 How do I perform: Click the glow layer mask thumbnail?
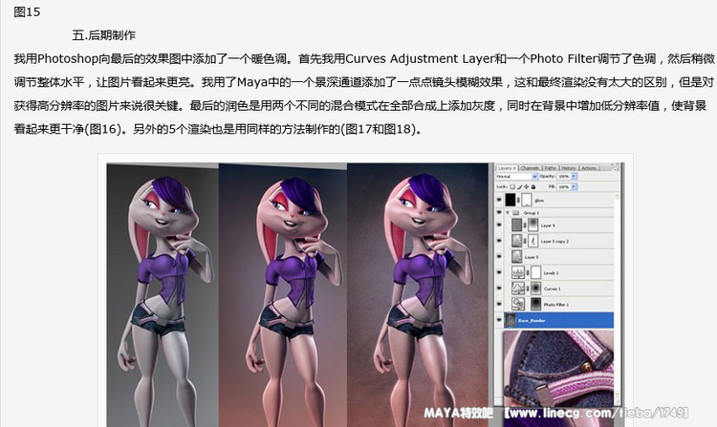click(529, 201)
